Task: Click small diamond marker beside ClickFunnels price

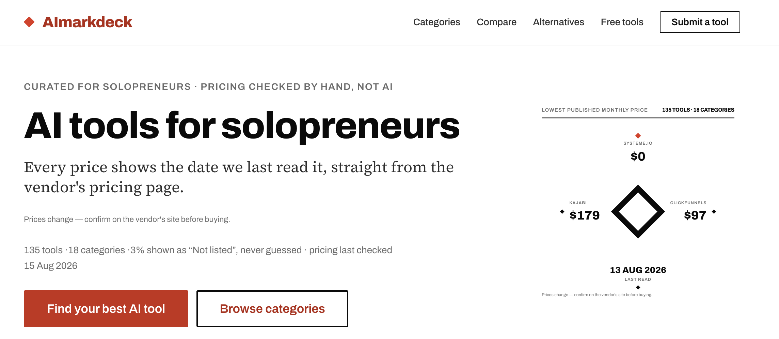Action: coord(714,212)
